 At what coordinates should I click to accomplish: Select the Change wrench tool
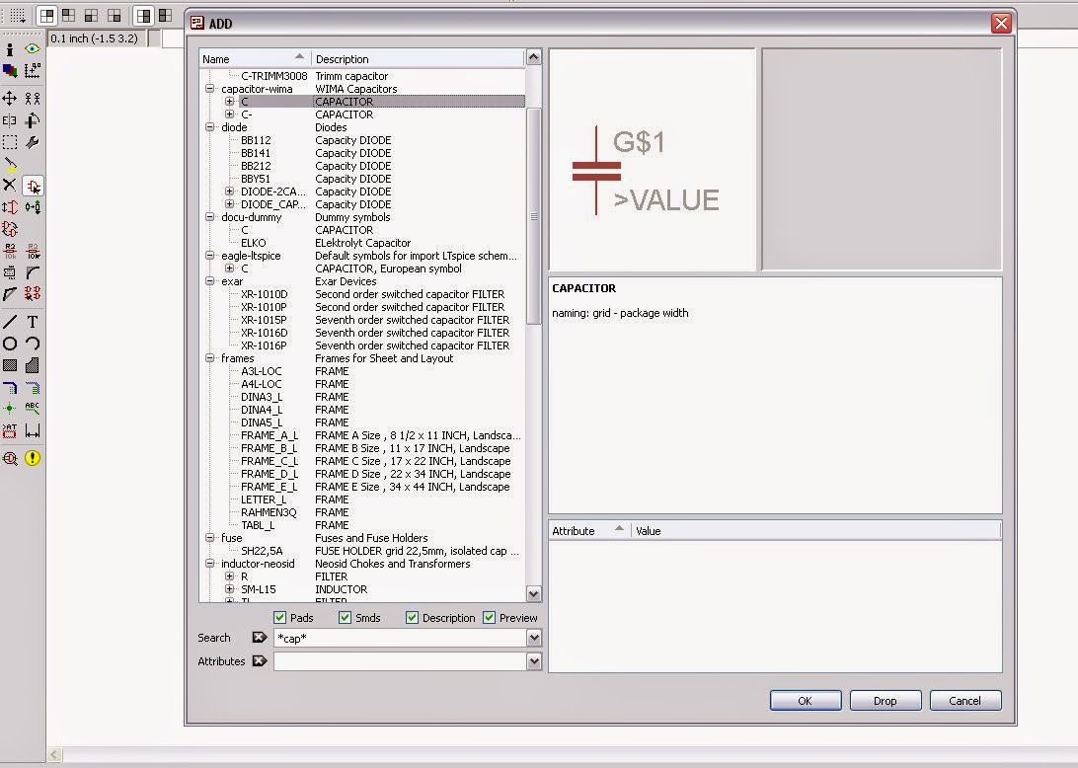coord(33,142)
